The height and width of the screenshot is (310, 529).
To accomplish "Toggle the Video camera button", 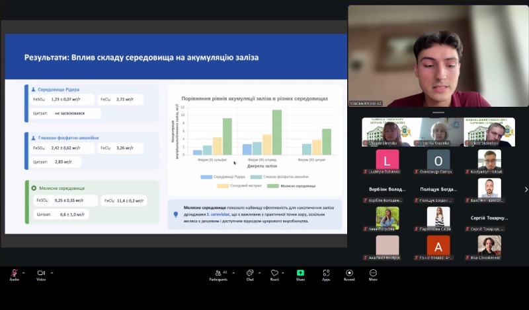I will click(x=40, y=273).
